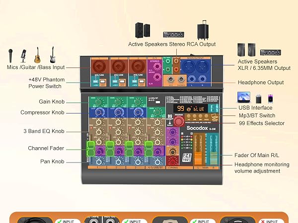
Task: Click channel 2 green channel fader
Action: pyautogui.click(x=110, y=149)
